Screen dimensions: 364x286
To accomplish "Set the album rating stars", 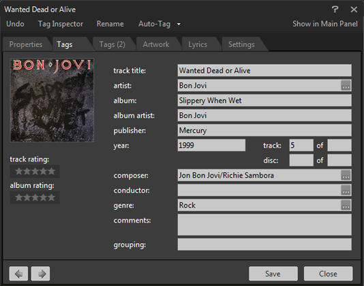I will pyautogui.click(x=35, y=197).
